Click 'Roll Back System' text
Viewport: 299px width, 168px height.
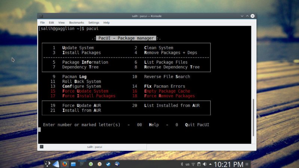point(81,82)
